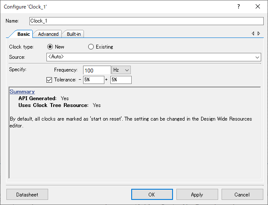The width and height of the screenshot is (268, 205).
Task: Open the Datasheet
Action: pyautogui.click(x=27, y=194)
